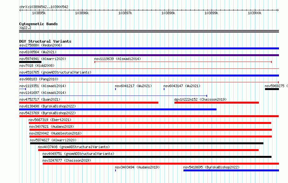Screen dimensions: 288x183
Task: Click nsv5423769 (ByrskaBishop2022) label
Action: tap(48, 113)
